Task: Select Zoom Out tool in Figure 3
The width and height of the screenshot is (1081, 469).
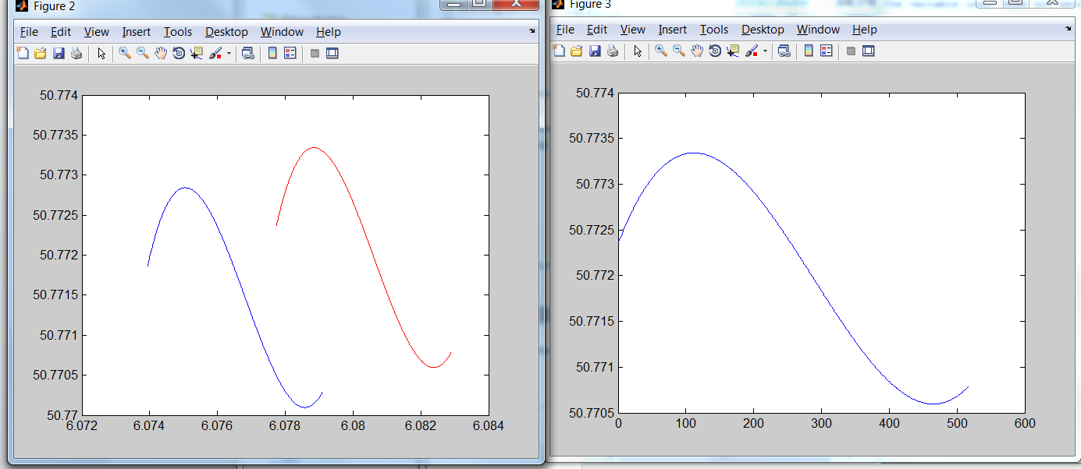Action: pyautogui.click(x=679, y=51)
